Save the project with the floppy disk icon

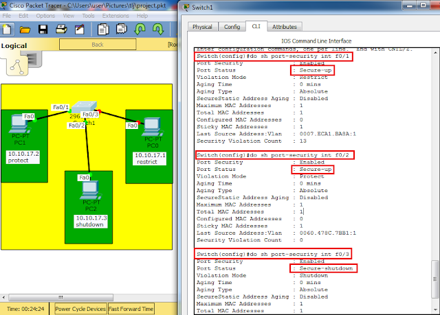pos(43,30)
